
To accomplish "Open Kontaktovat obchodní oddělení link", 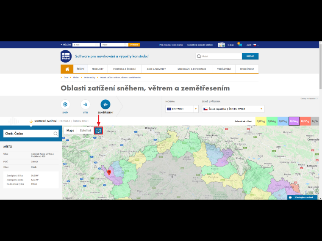I will click(200, 45).
